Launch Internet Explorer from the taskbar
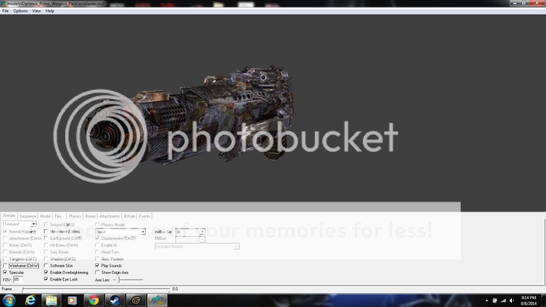546x307 pixels. click(30, 300)
